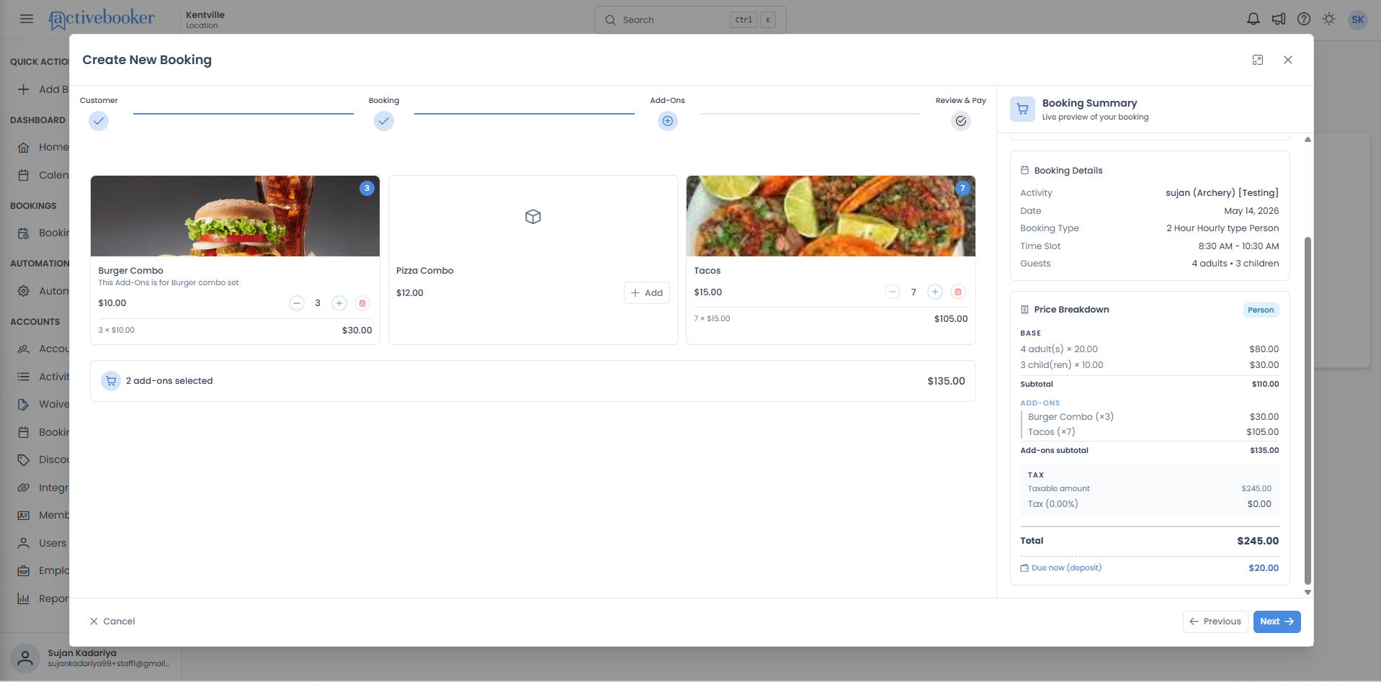Remove Burger Combo with trash icon
This screenshot has width=1381, height=682.
(x=362, y=303)
